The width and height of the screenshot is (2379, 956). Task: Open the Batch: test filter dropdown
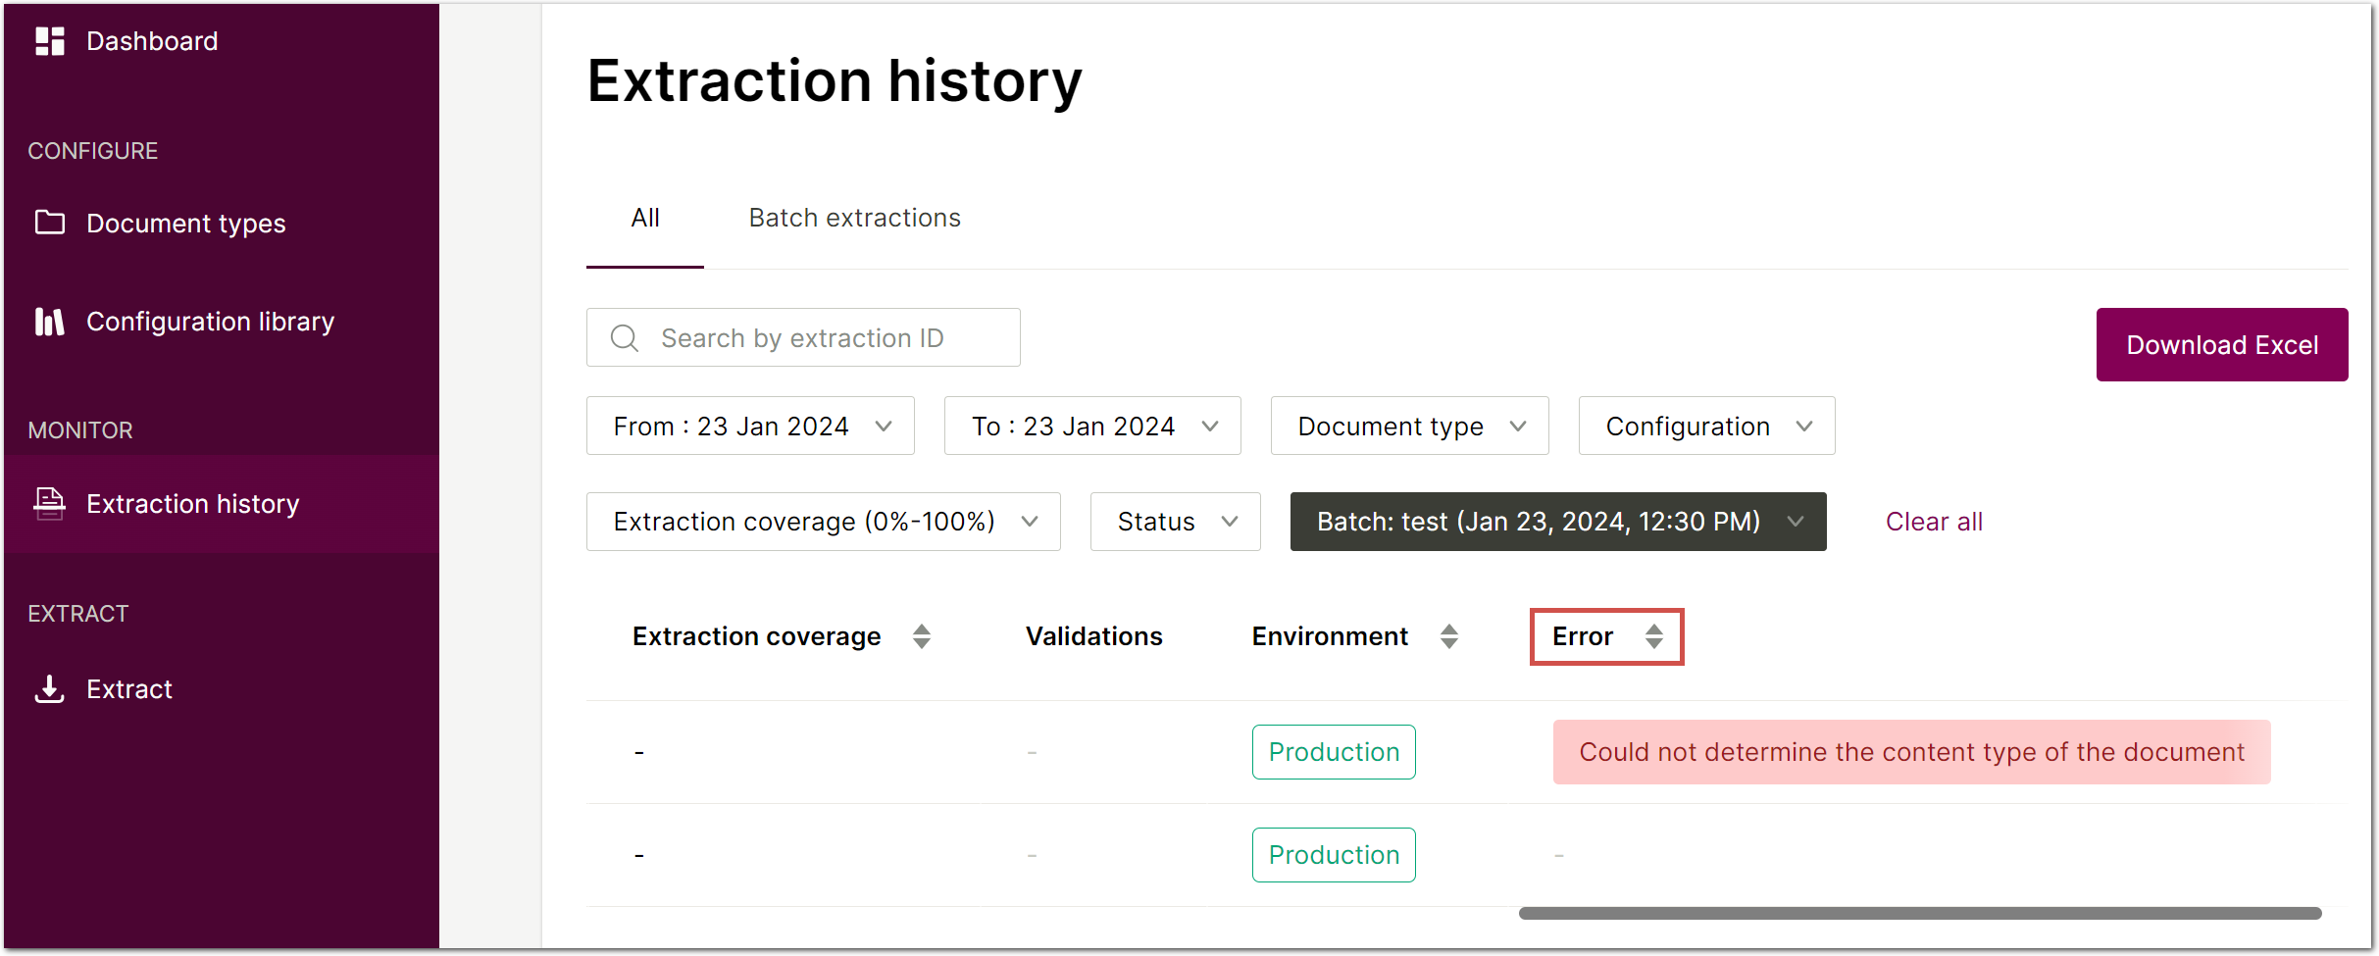click(1558, 522)
